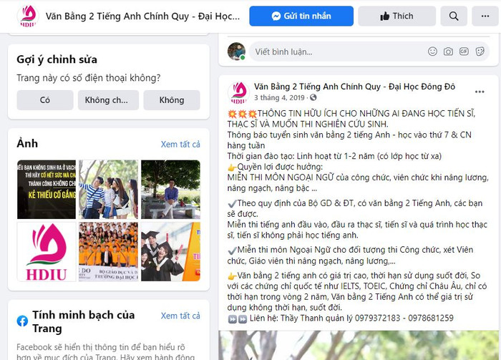Click the search magnifier icon in header

[x=454, y=16]
